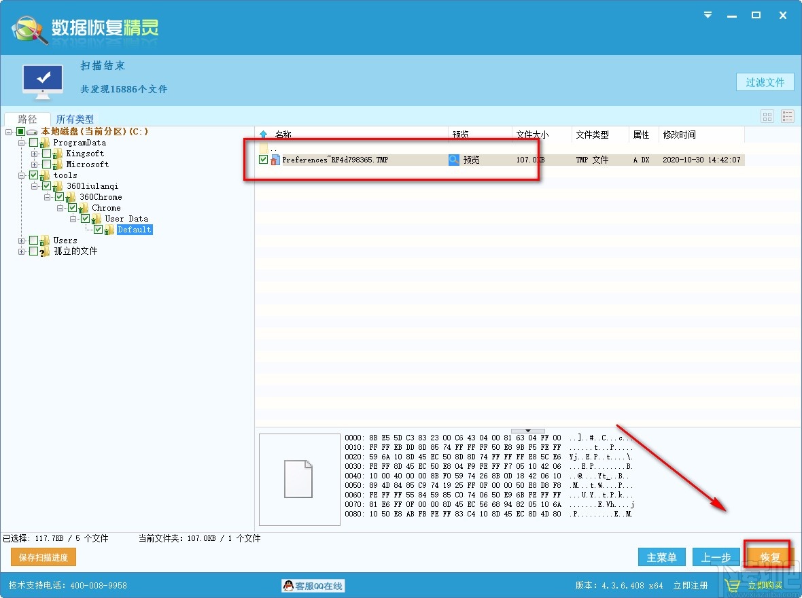The image size is (802, 598).
Task: Click the 主菜单 button
Action: [x=661, y=557]
